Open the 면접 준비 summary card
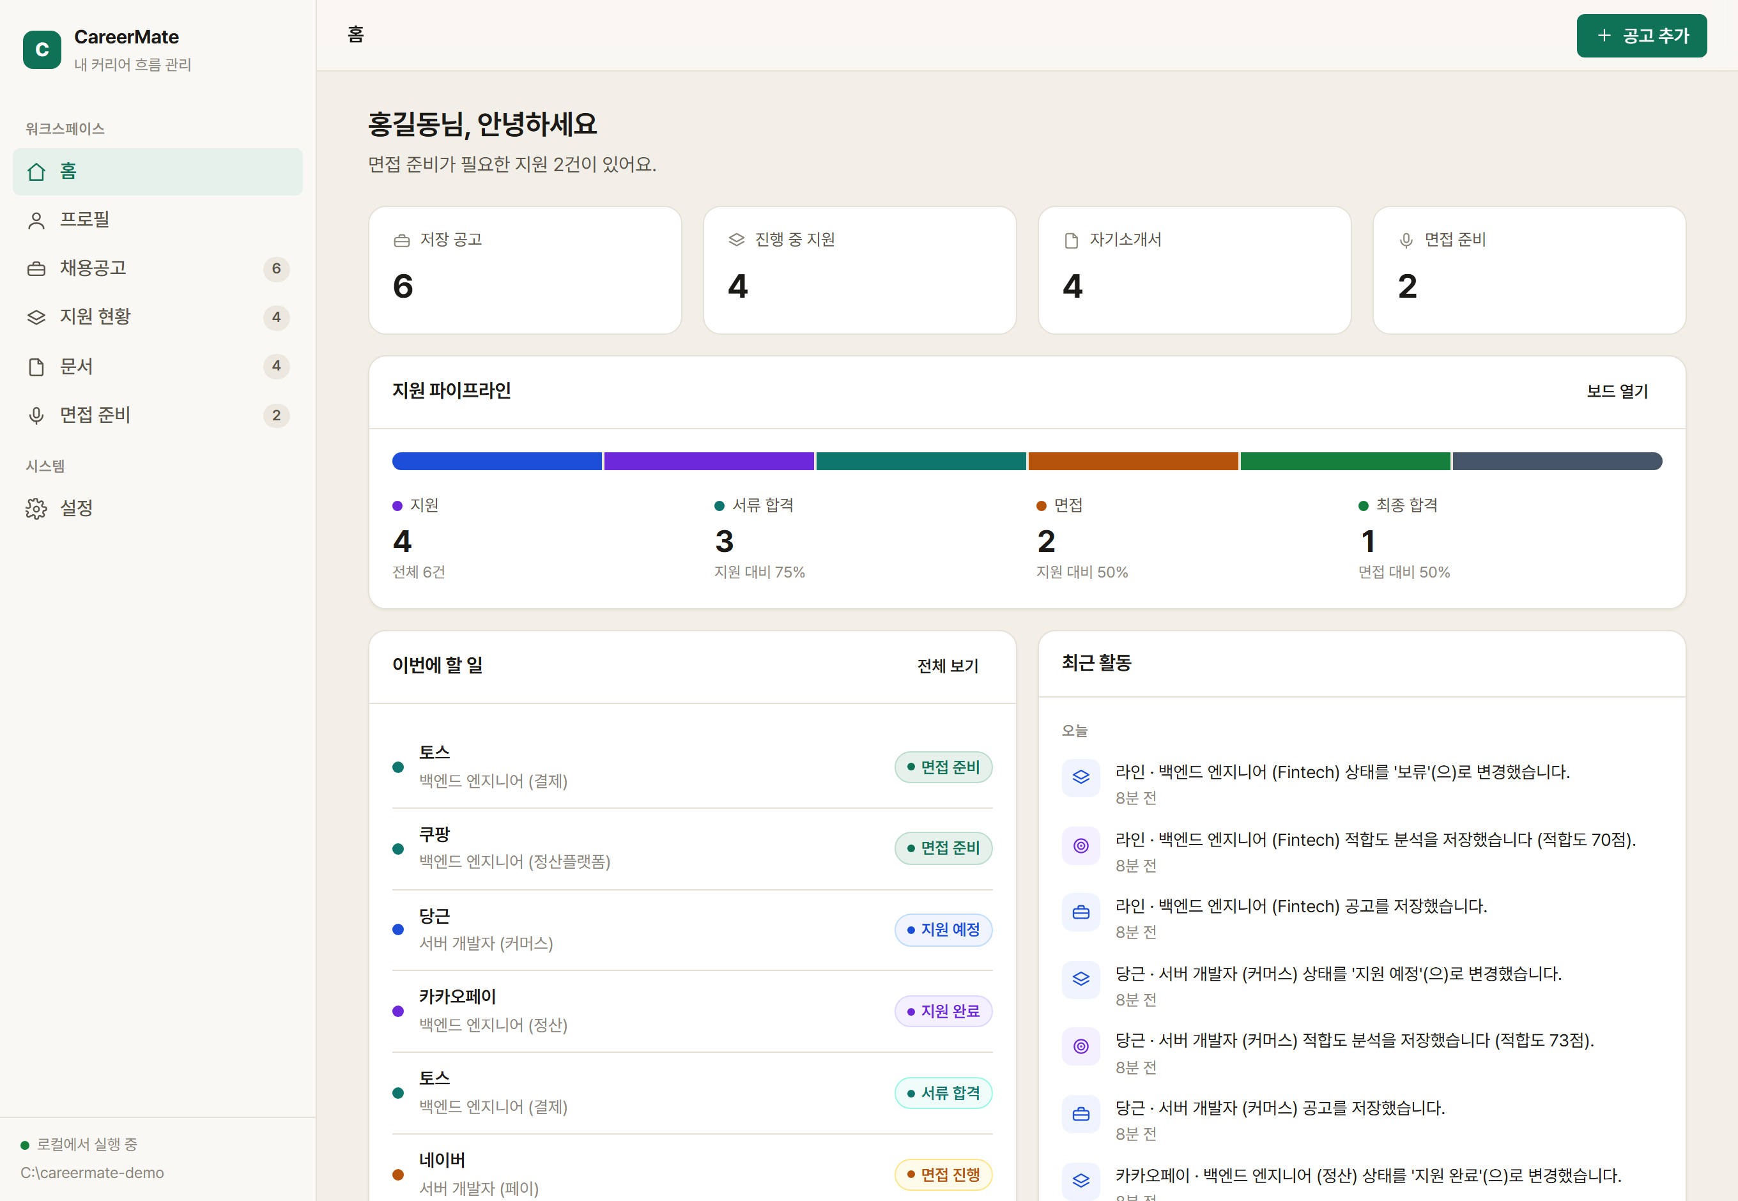The height and width of the screenshot is (1201, 1738). pyautogui.click(x=1530, y=270)
